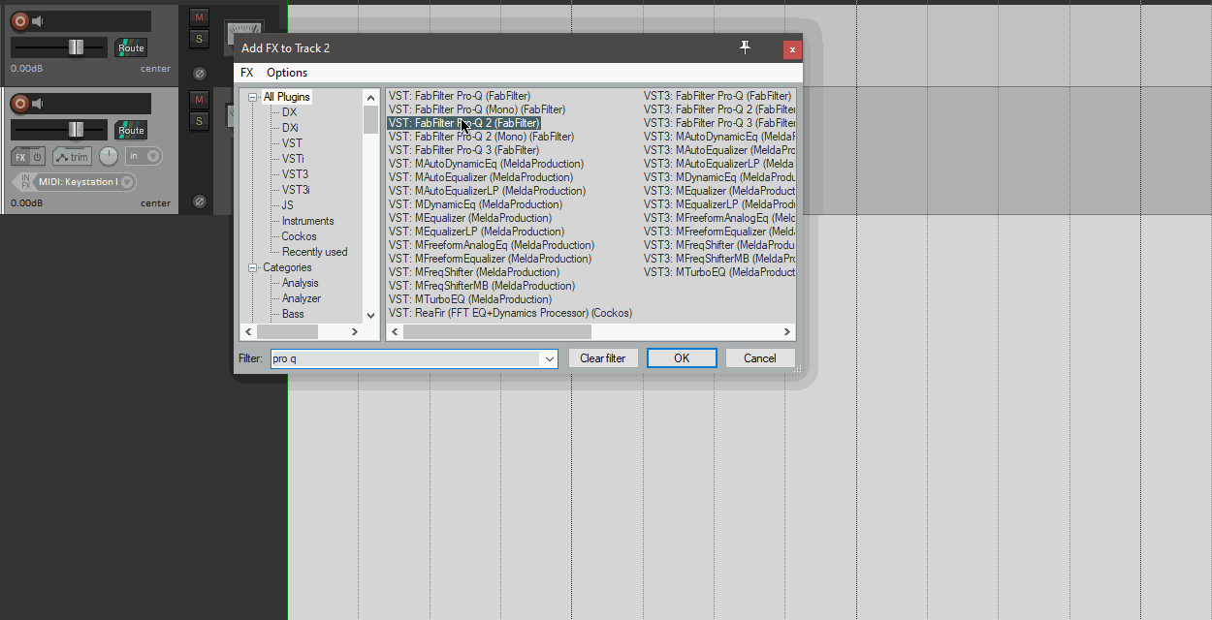Click the second track name field

(x=99, y=104)
